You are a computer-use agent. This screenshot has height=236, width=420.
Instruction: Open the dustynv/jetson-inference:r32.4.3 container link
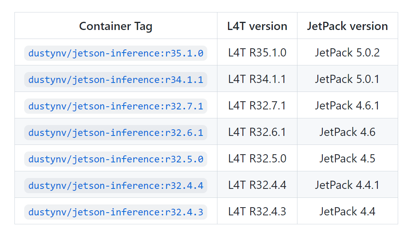click(116, 212)
